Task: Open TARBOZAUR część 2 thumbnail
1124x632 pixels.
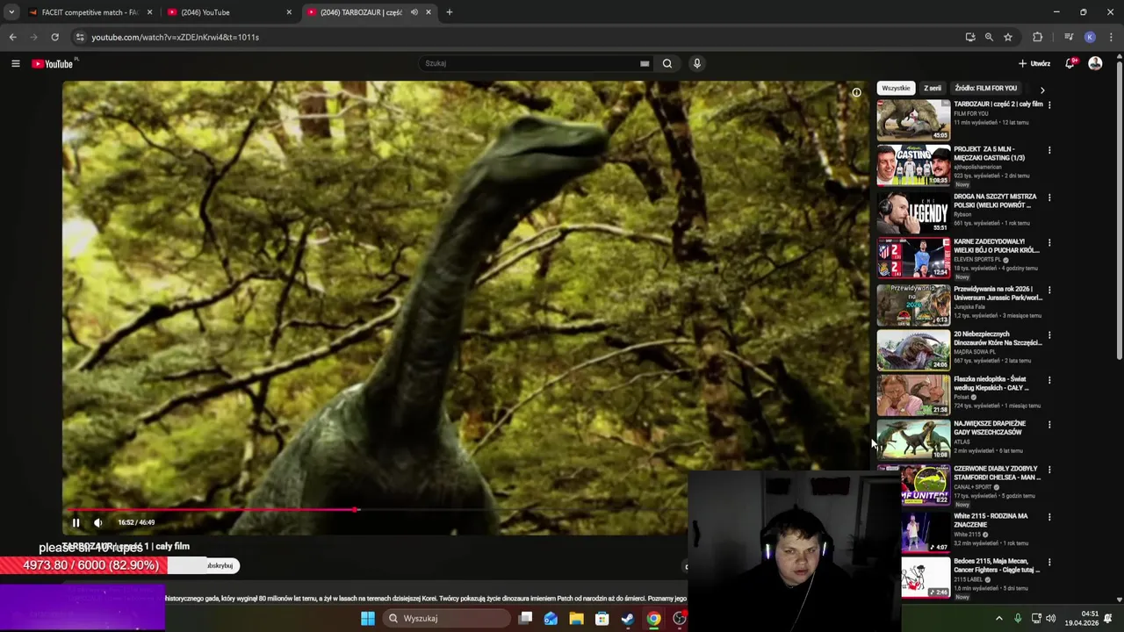Action: click(x=913, y=119)
